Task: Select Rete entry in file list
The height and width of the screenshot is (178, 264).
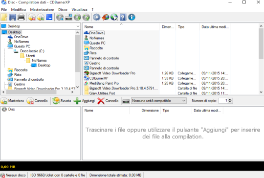Action: click(93, 53)
